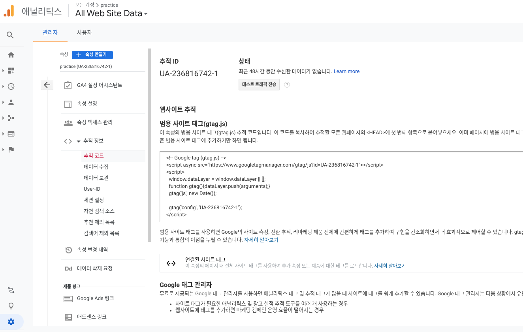
Task: Go to Home via the house icon
Action: click(11, 55)
